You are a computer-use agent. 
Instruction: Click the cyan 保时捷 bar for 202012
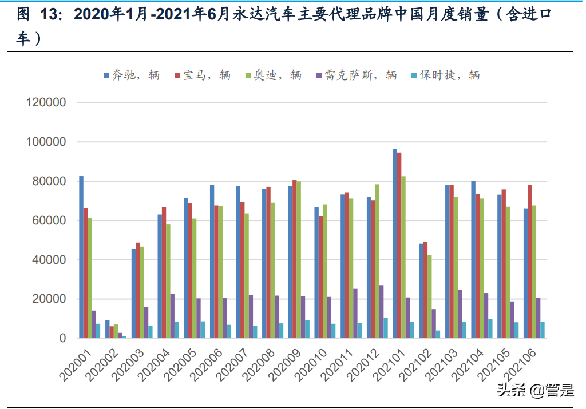(x=386, y=328)
